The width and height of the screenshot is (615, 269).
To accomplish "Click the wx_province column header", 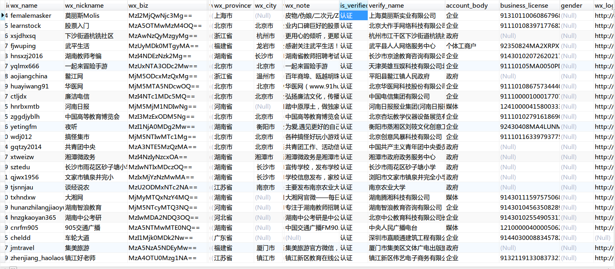I will pyautogui.click(x=233, y=5).
